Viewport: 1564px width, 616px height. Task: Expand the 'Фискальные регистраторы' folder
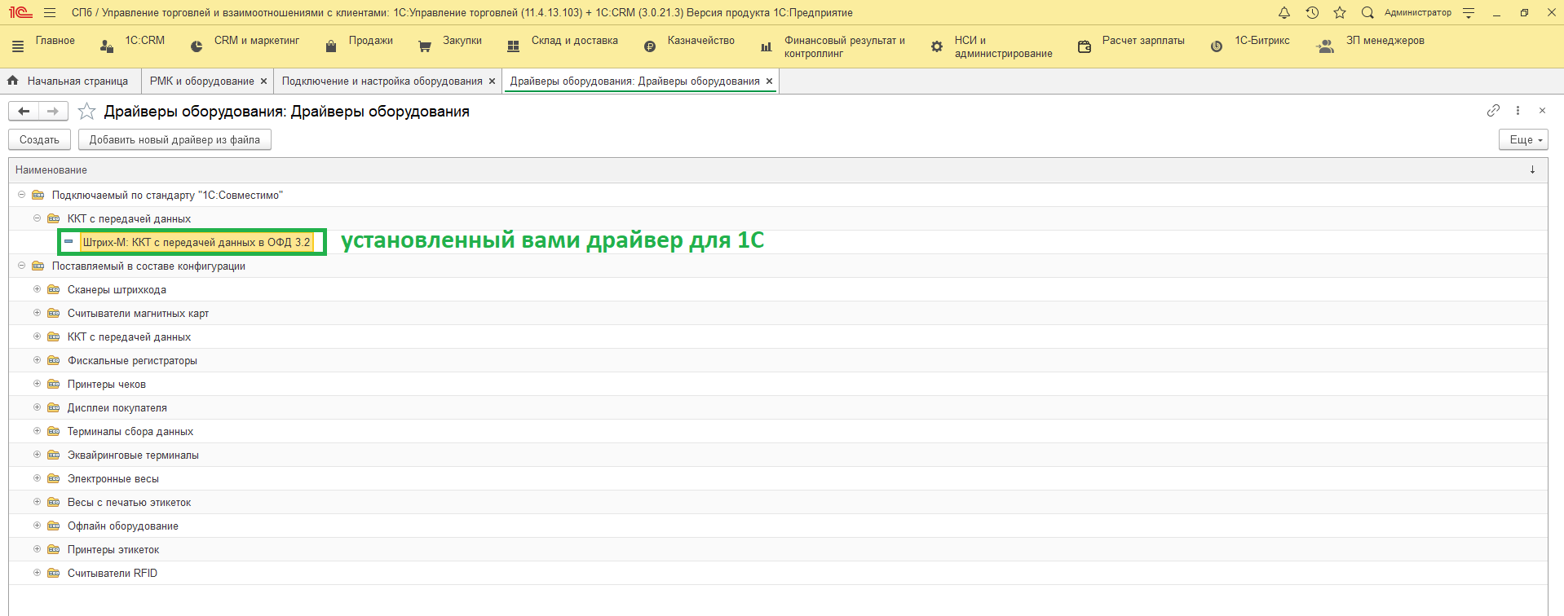tap(37, 360)
